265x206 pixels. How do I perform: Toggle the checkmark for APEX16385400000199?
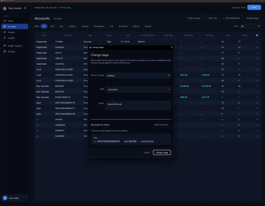pos(95,141)
